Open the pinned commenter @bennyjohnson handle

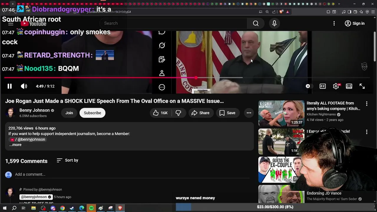point(34,197)
